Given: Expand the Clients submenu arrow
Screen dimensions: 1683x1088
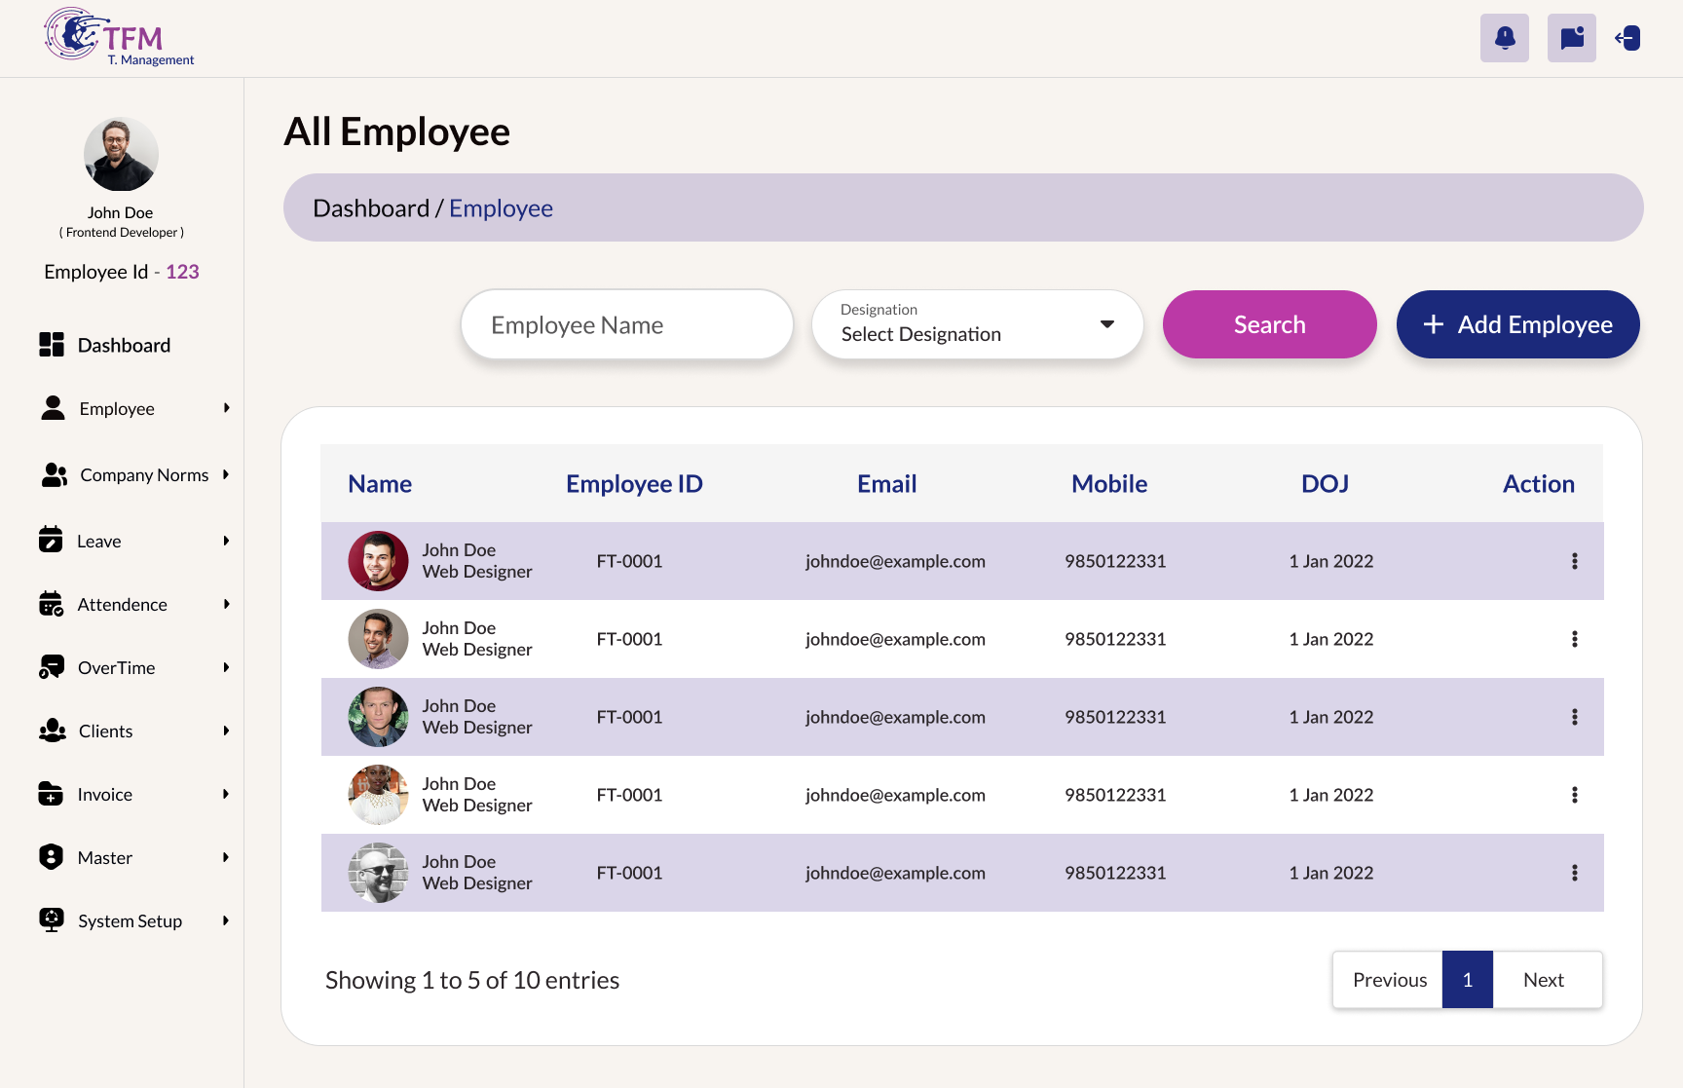Looking at the screenshot, I should tap(226, 731).
